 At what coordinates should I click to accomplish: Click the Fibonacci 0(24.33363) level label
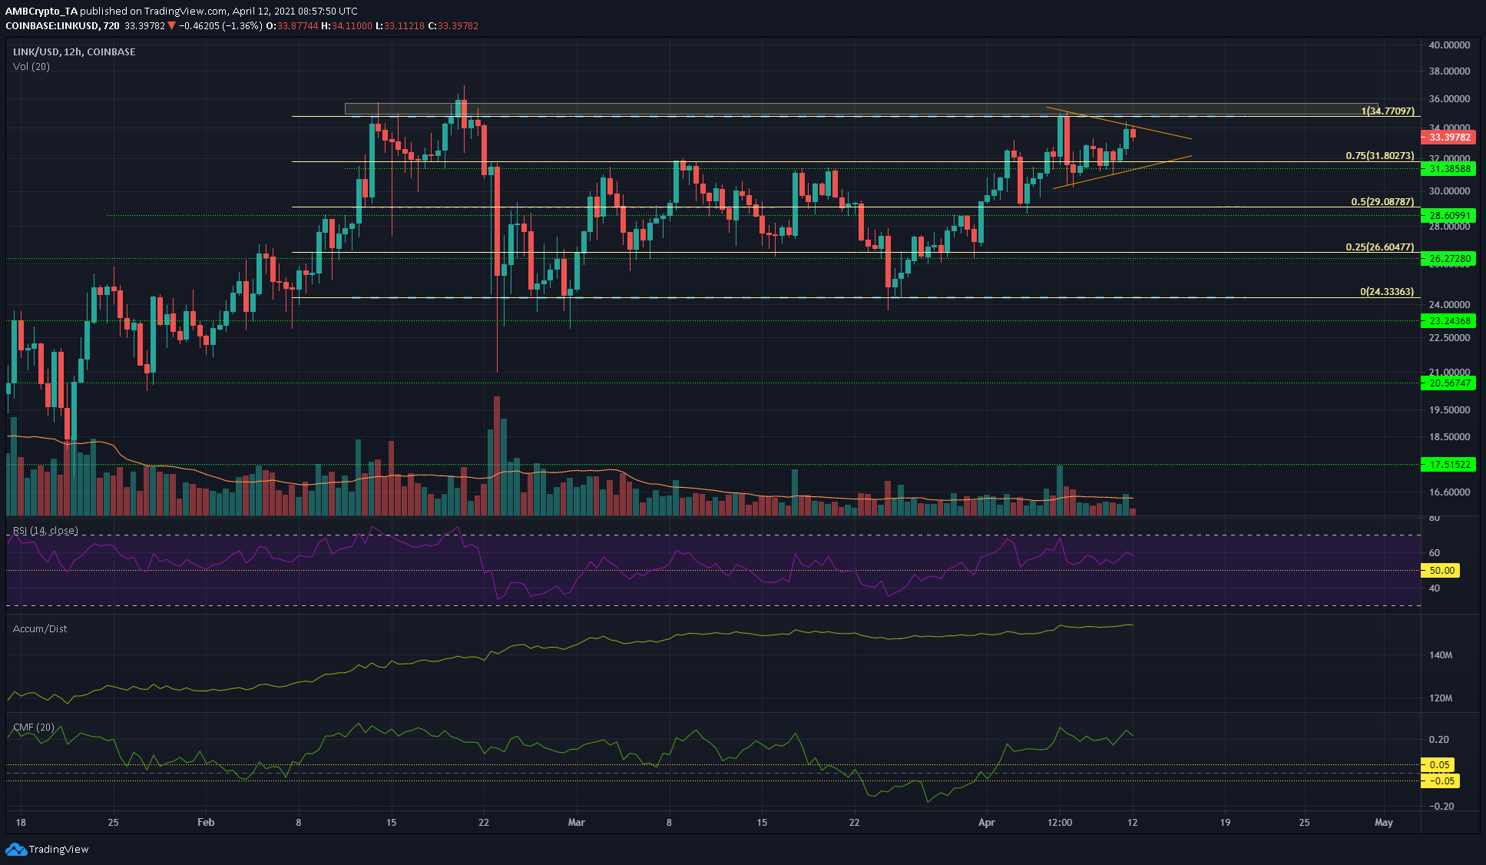point(1386,291)
